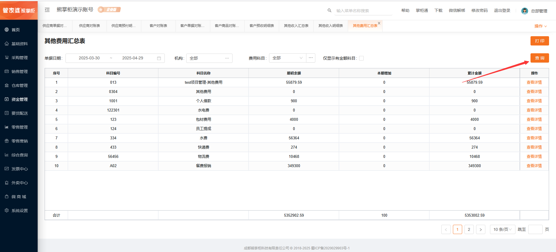Click the 累计金额 column header

(475, 73)
